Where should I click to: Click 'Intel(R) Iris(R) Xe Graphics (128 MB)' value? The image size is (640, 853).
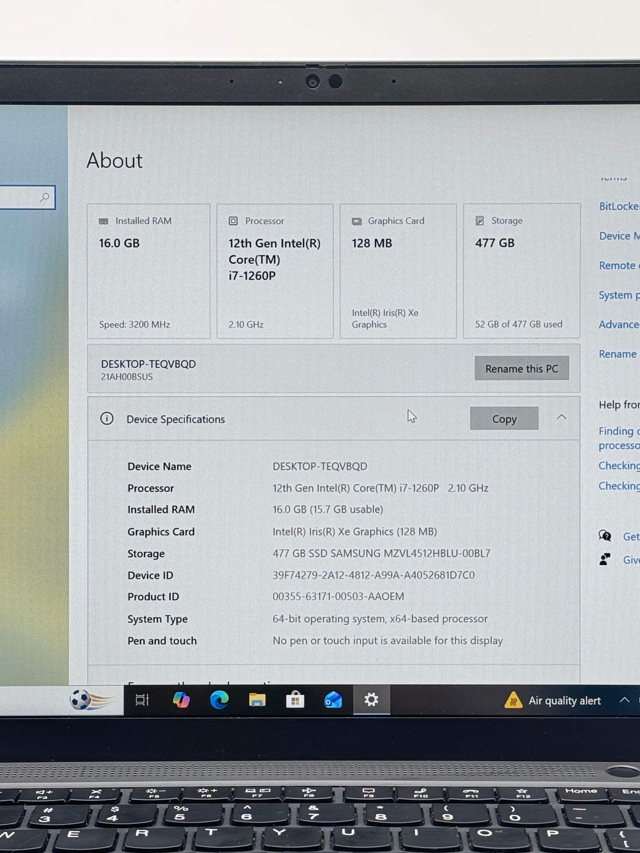355,532
